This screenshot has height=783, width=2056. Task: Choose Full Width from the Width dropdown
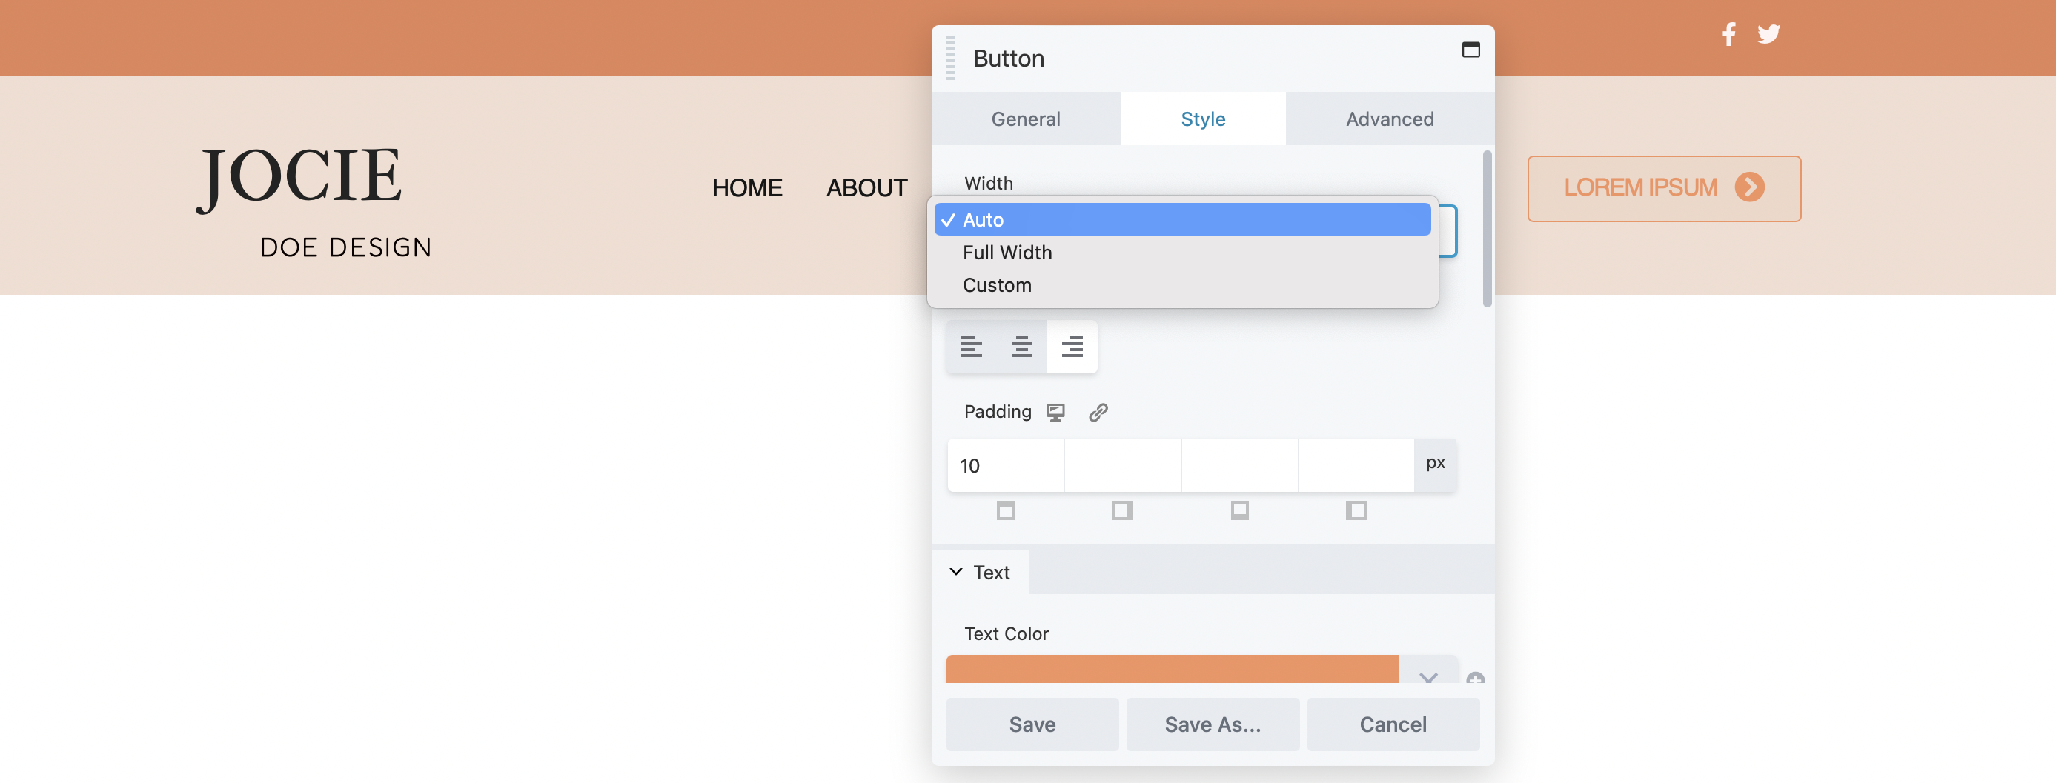pyautogui.click(x=1007, y=253)
